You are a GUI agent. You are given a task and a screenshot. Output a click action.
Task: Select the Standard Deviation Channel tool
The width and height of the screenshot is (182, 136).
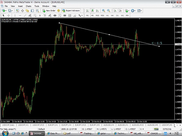tap(50, 15)
